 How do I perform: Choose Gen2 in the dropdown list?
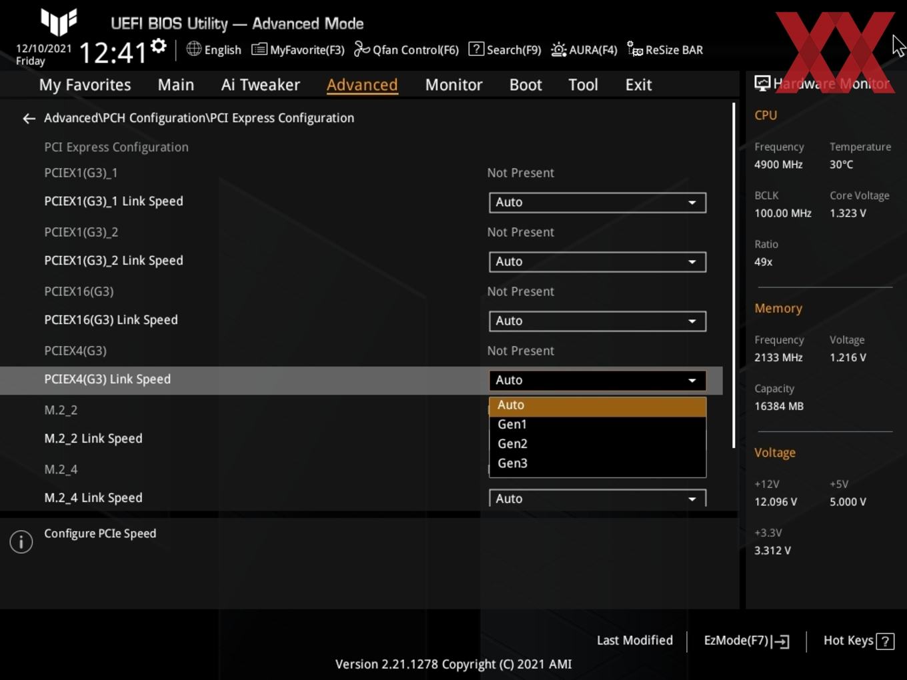pos(598,444)
